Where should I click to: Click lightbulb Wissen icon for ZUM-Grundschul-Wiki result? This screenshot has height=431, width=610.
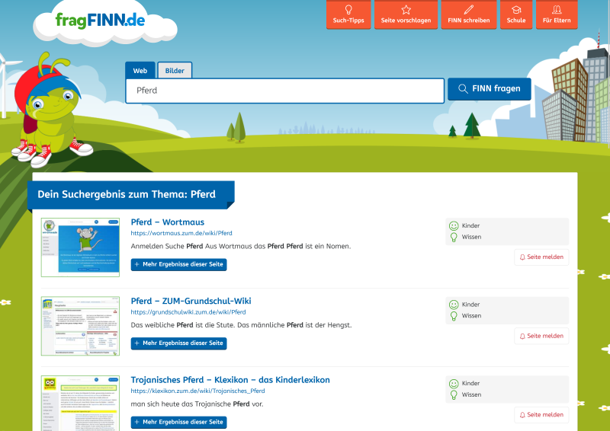(454, 316)
